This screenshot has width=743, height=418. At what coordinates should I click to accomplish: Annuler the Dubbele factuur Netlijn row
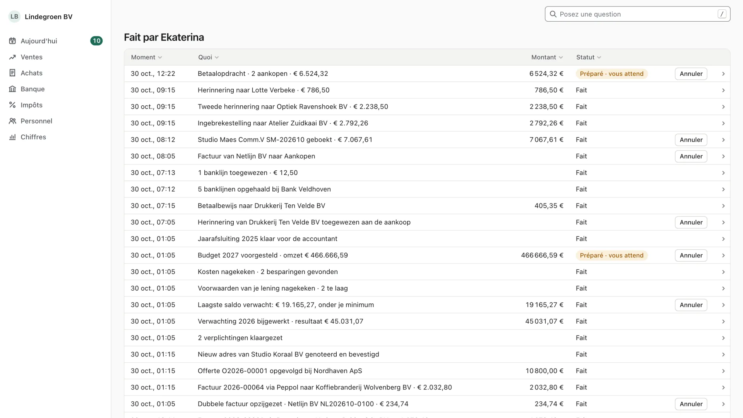click(691, 404)
